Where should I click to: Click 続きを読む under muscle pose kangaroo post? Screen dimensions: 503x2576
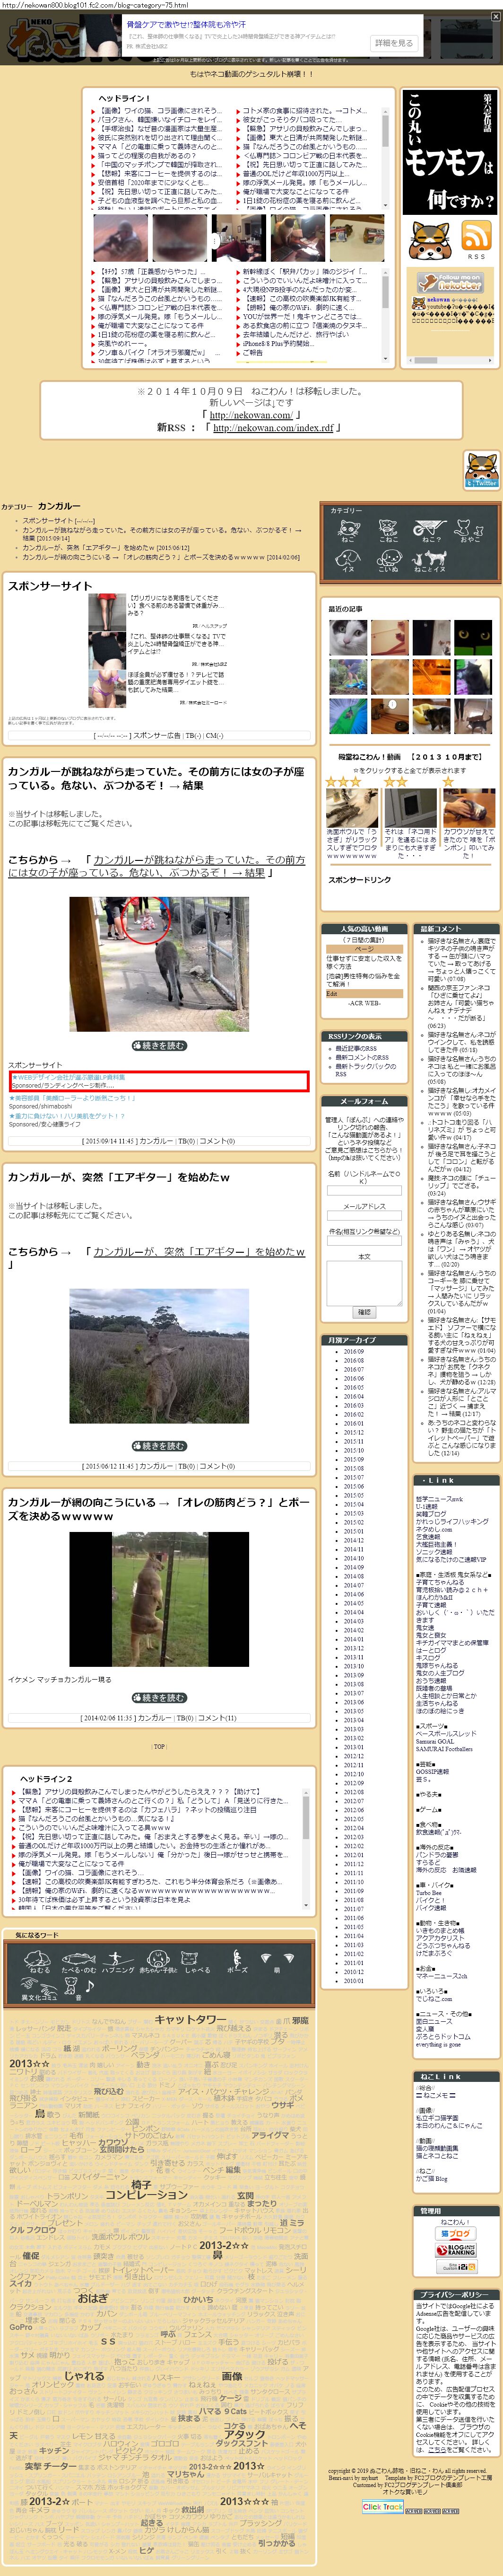159,1697
